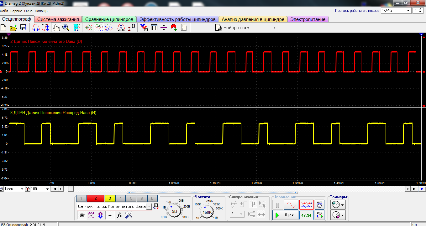Overlay channels on one axis
426x226 pixels.
tap(89, 28)
